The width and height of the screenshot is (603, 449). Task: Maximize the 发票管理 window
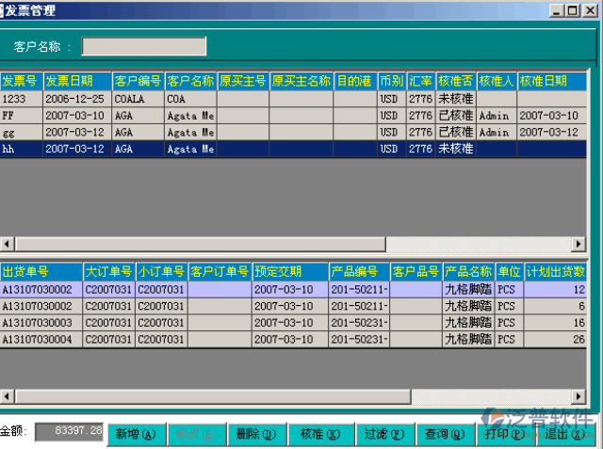pyautogui.click(x=574, y=10)
